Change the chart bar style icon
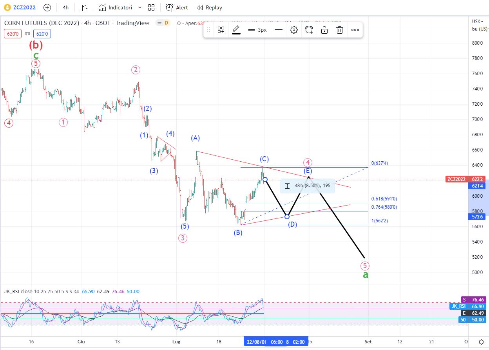Image resolution: width=489 pixels, height=350 pixels. point(84,7)
